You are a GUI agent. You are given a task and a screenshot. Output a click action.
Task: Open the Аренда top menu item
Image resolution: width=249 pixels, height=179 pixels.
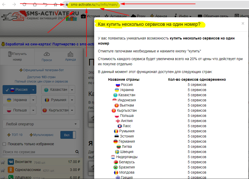pyautogui.click(x=158, y=16)
